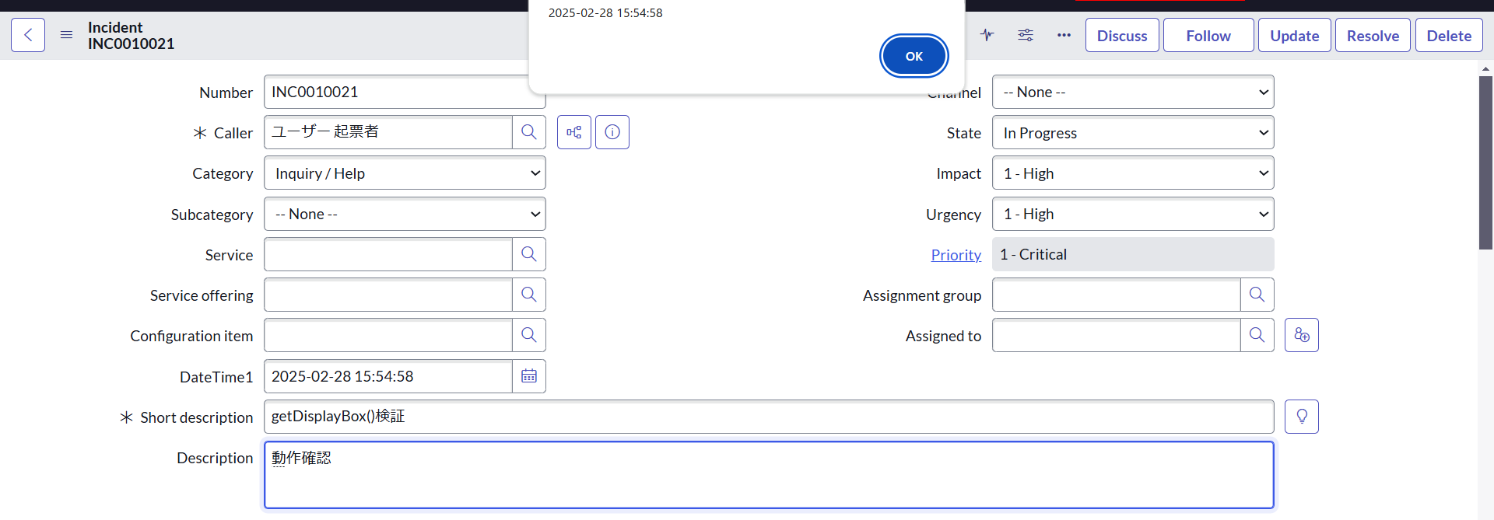Look up Assignment group search icon

[x=1257, y=295]
